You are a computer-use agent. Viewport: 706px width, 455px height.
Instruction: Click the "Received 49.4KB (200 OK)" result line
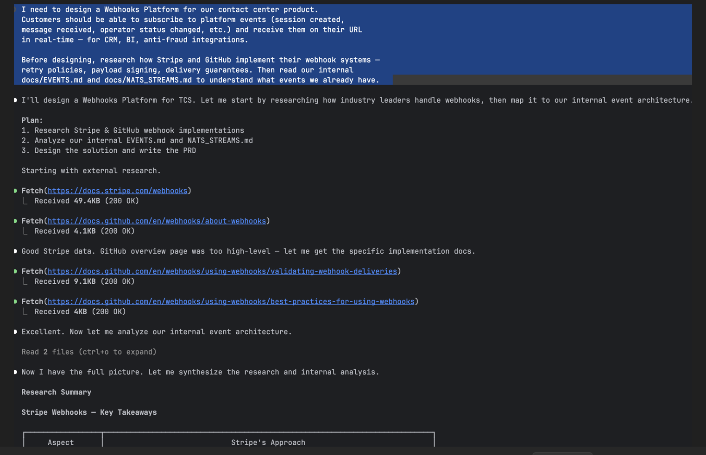tap(87, 201)
